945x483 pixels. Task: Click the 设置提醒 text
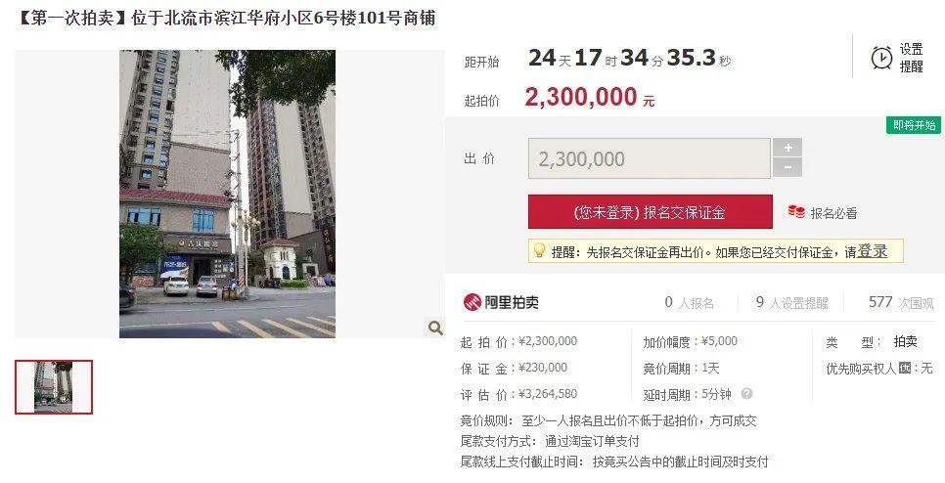[x=912, y=58]
